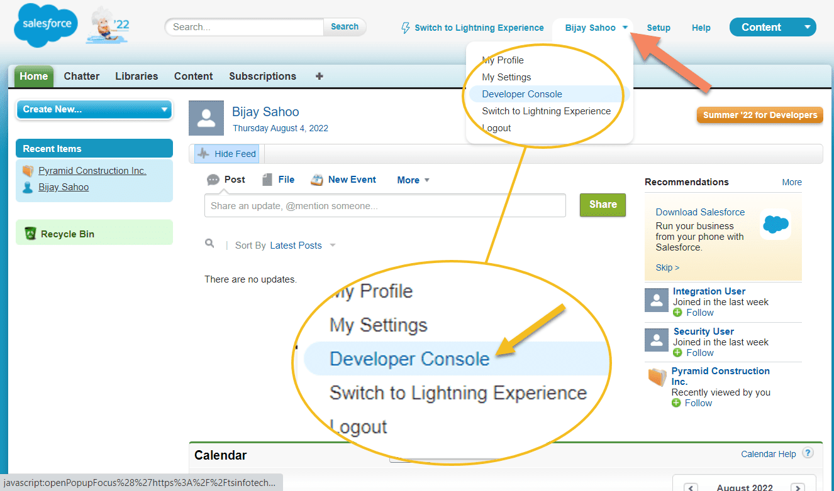Open Calendar Help question mark icon

point(808,453)
